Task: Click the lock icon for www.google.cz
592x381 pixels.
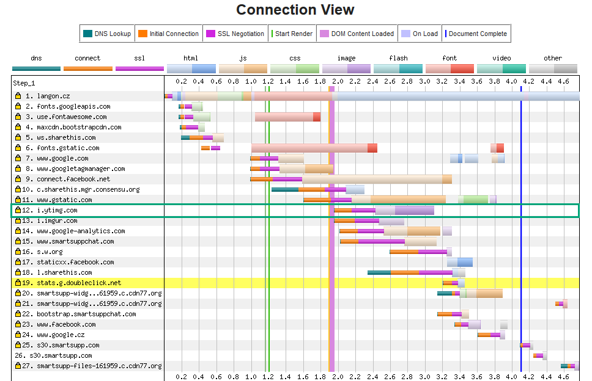Action: (18, 334)
